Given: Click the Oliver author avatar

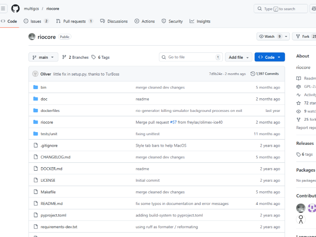Looking at the screenshot, I should coord(35,74).
